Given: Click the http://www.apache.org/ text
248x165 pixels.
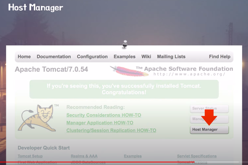Looking at the screenshot, I should [x=189, y=74].
